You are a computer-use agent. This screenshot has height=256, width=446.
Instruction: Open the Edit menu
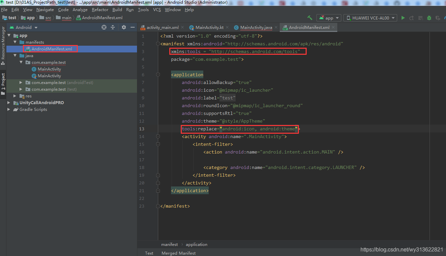(15, 10)
